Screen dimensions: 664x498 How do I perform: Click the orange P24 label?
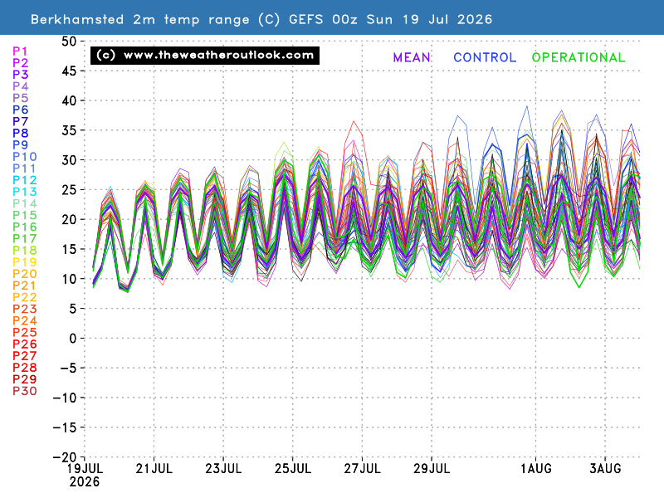[x=25, y=320]
